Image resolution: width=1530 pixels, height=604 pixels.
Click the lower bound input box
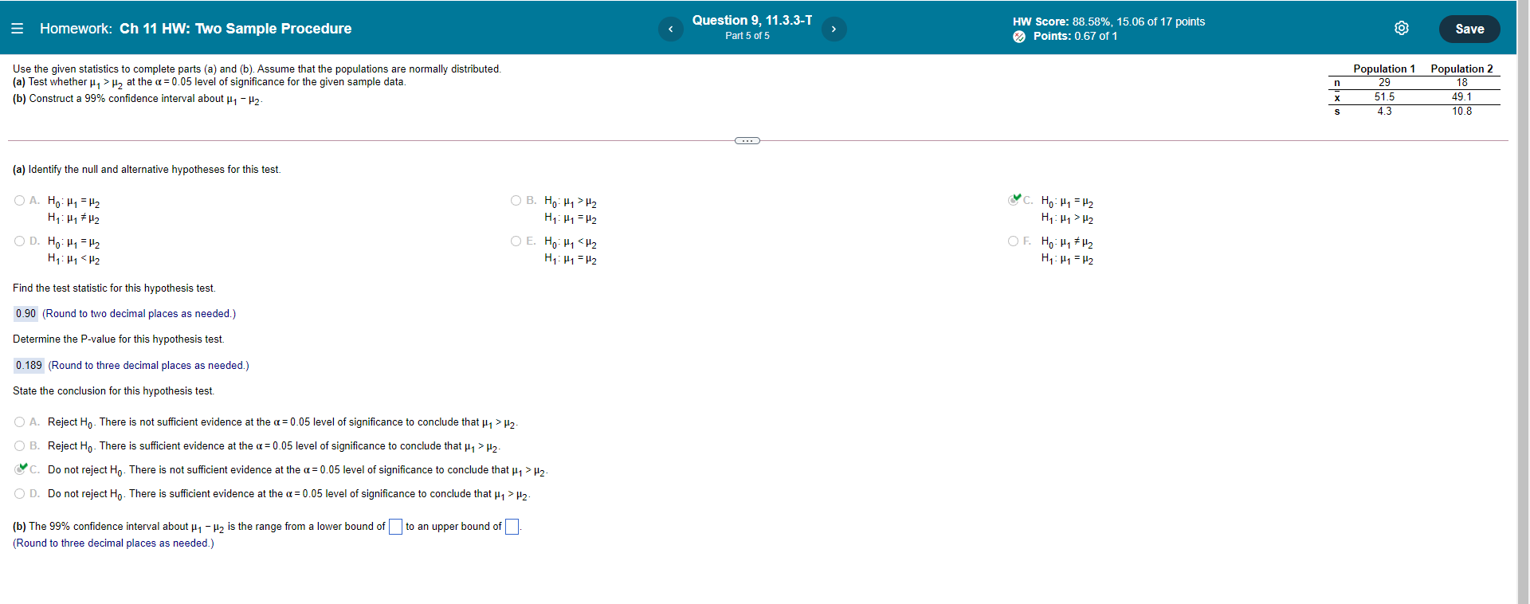[x=395, y=527]
